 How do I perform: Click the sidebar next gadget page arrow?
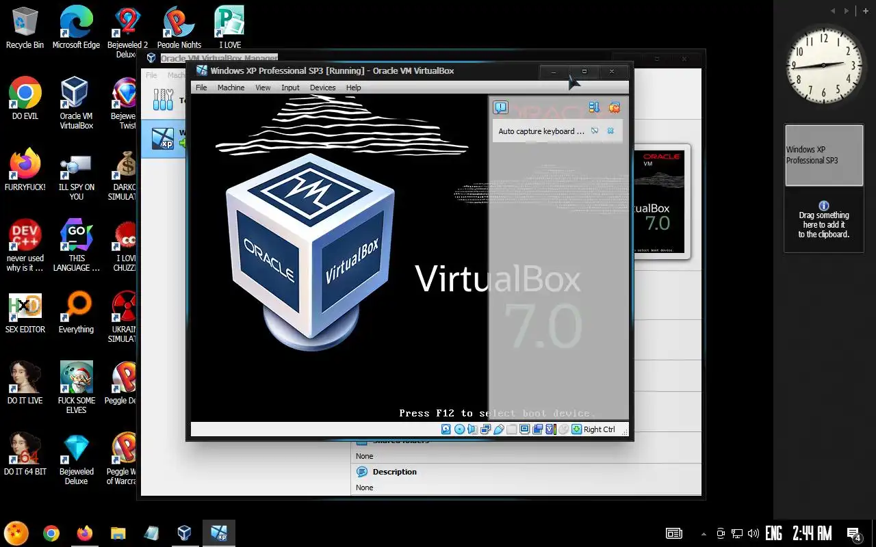pyautogui.click(x=847, y=11)
